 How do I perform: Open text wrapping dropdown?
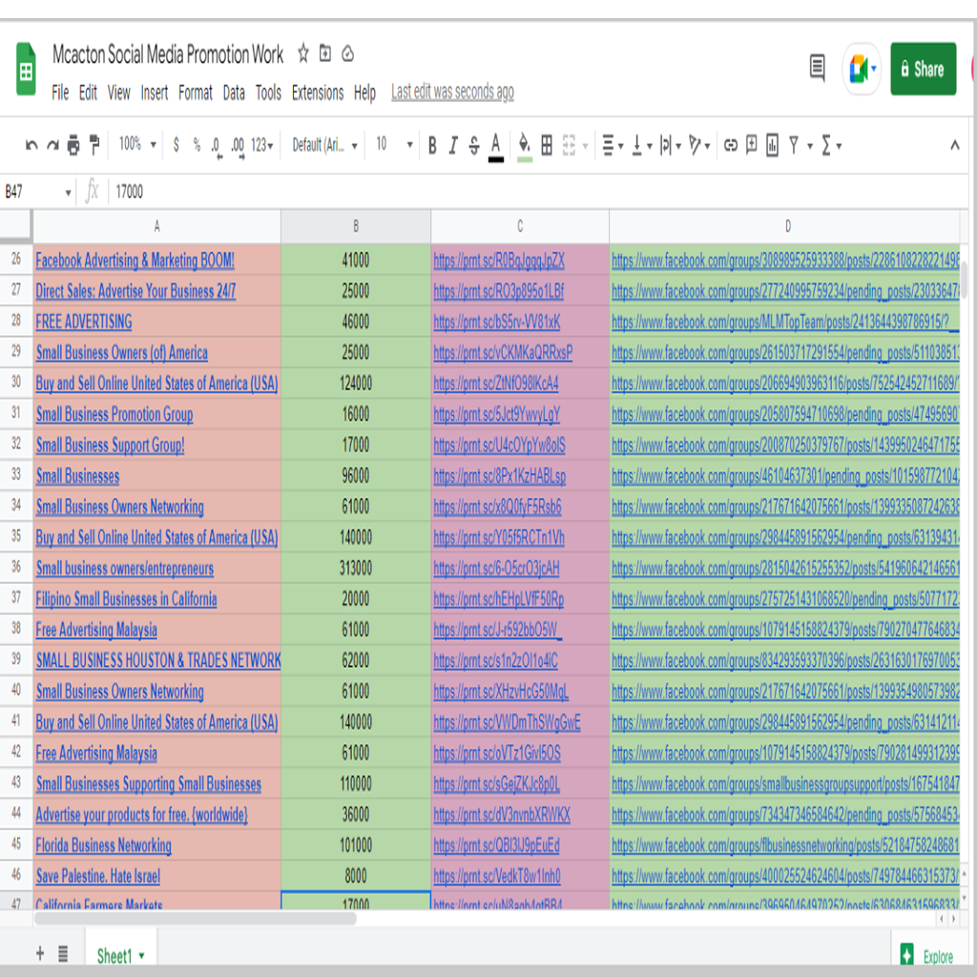(671, 146)
